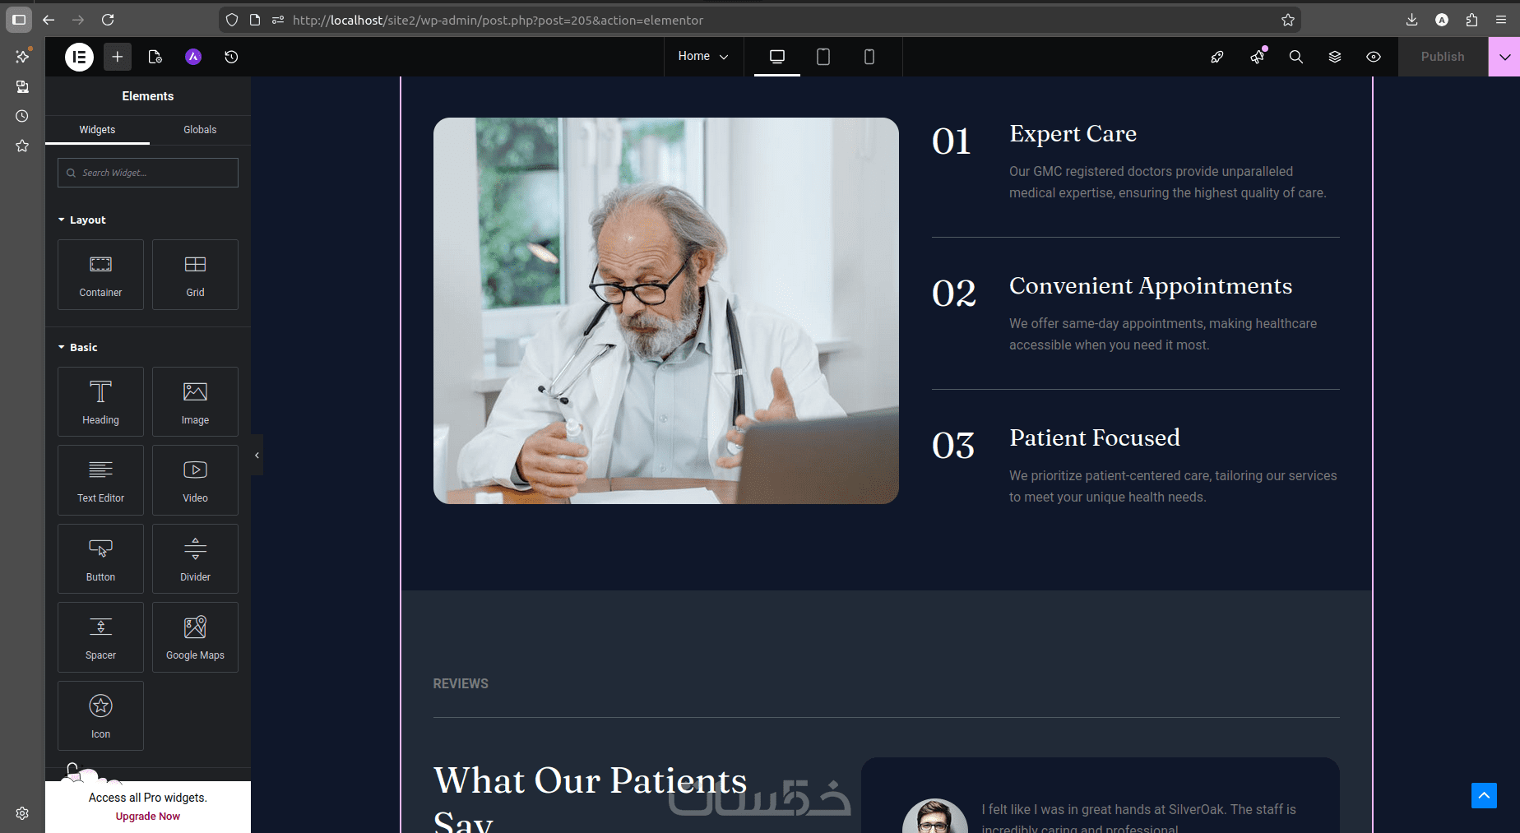Expand the Publish options arrow

(x=1504, y=57)
